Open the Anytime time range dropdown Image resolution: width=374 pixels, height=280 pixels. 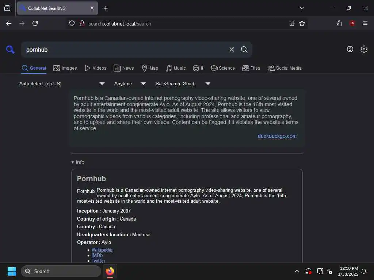click(130, 83)
